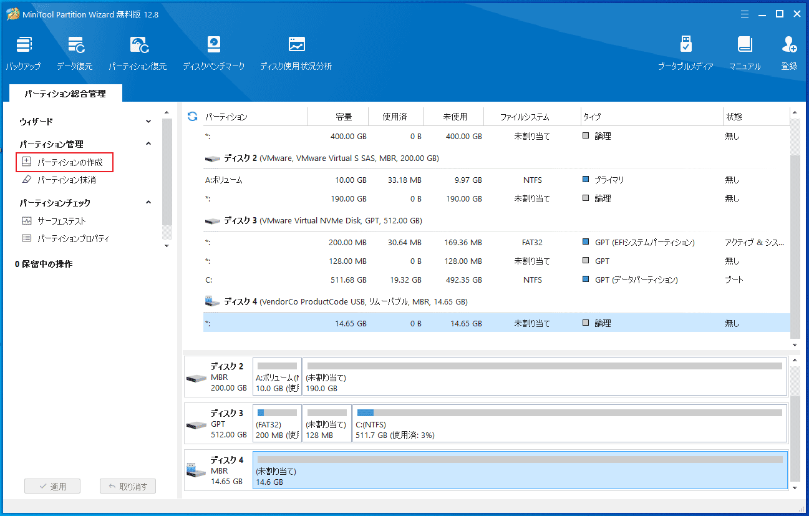Collapse the パーティション管理 section
The image size is (809, 516).
(x=148, y=144)
